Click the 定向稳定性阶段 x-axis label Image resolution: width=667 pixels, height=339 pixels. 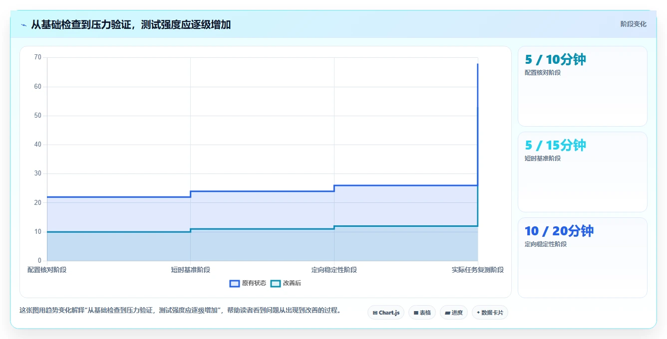(334, 270)
